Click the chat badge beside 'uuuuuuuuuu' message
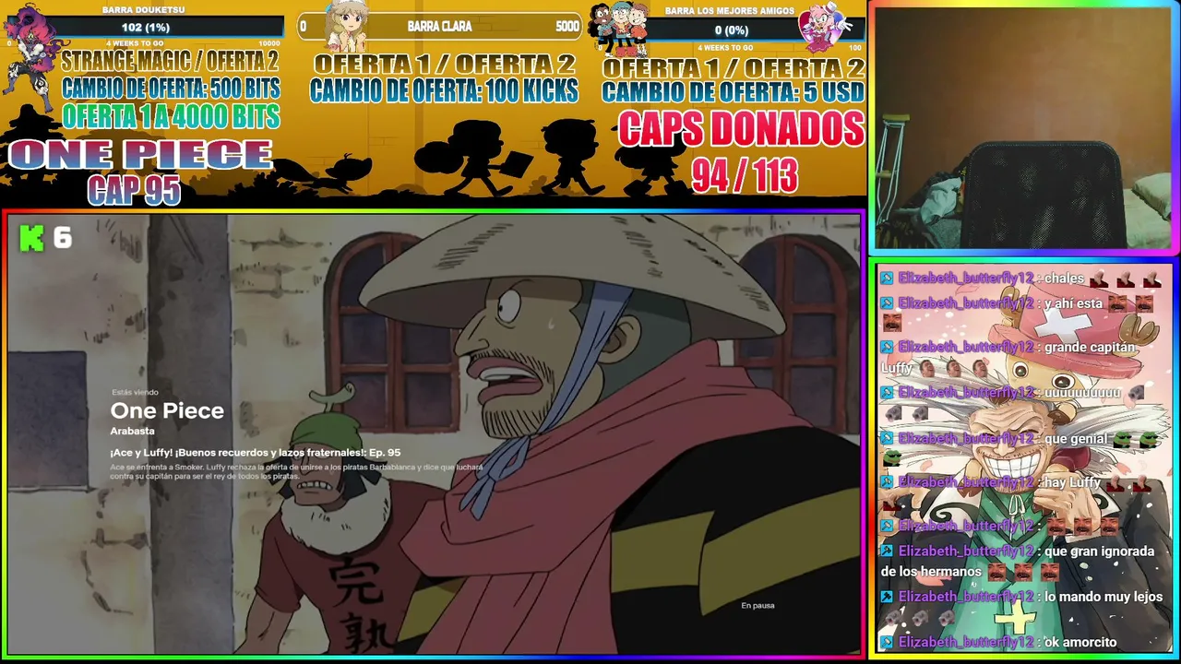Viewport: 1181px width, 664px height. click(887, 392)
